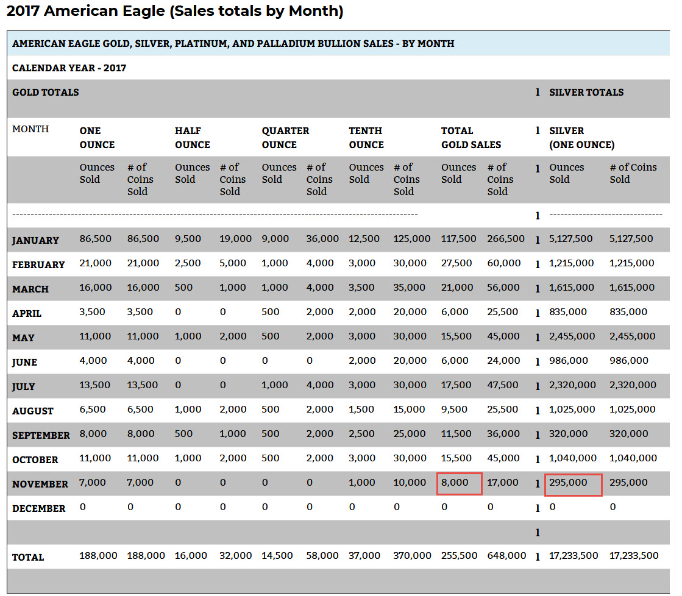Click the 'SILVER (ONE OUNCE)' column header
682x596 pixels.
582,138
